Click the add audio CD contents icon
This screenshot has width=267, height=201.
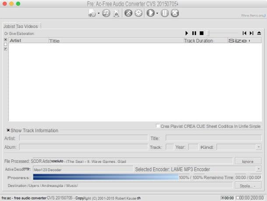(x=106, y=13)
